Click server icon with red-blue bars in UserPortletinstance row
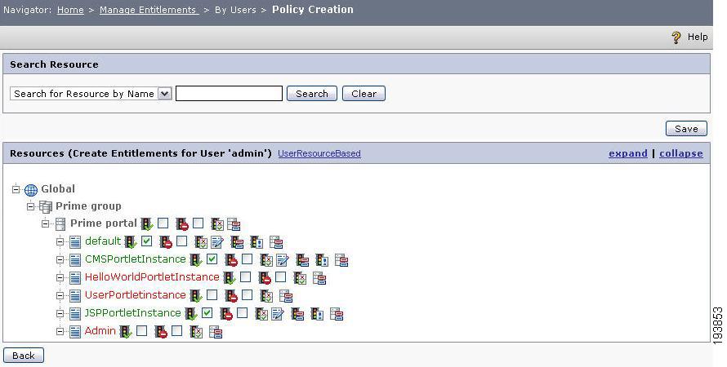This screenshot has height=367, width=727. [x=286, y=296]
